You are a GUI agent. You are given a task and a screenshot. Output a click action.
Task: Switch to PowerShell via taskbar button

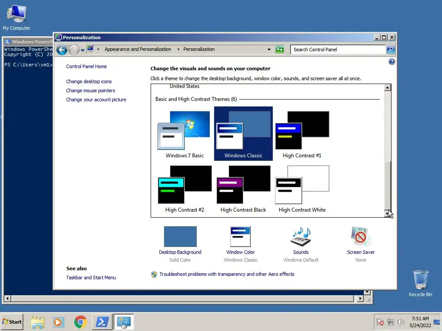pos(102,322)
